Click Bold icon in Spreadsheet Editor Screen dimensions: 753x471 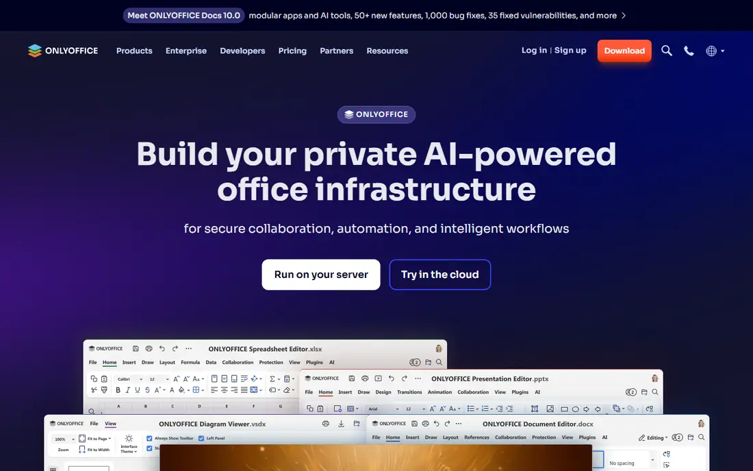(x=118, y=390)
